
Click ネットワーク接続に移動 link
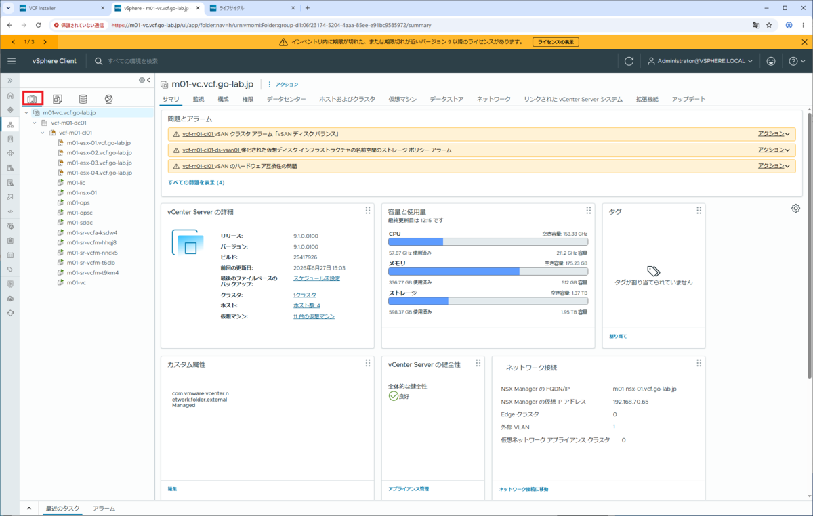tap(523, 489)
